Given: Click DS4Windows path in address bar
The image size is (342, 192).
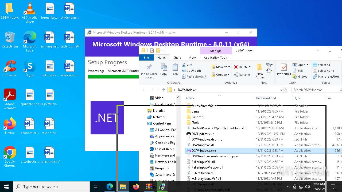Looking at the screenshot, I should pos(187,90).
